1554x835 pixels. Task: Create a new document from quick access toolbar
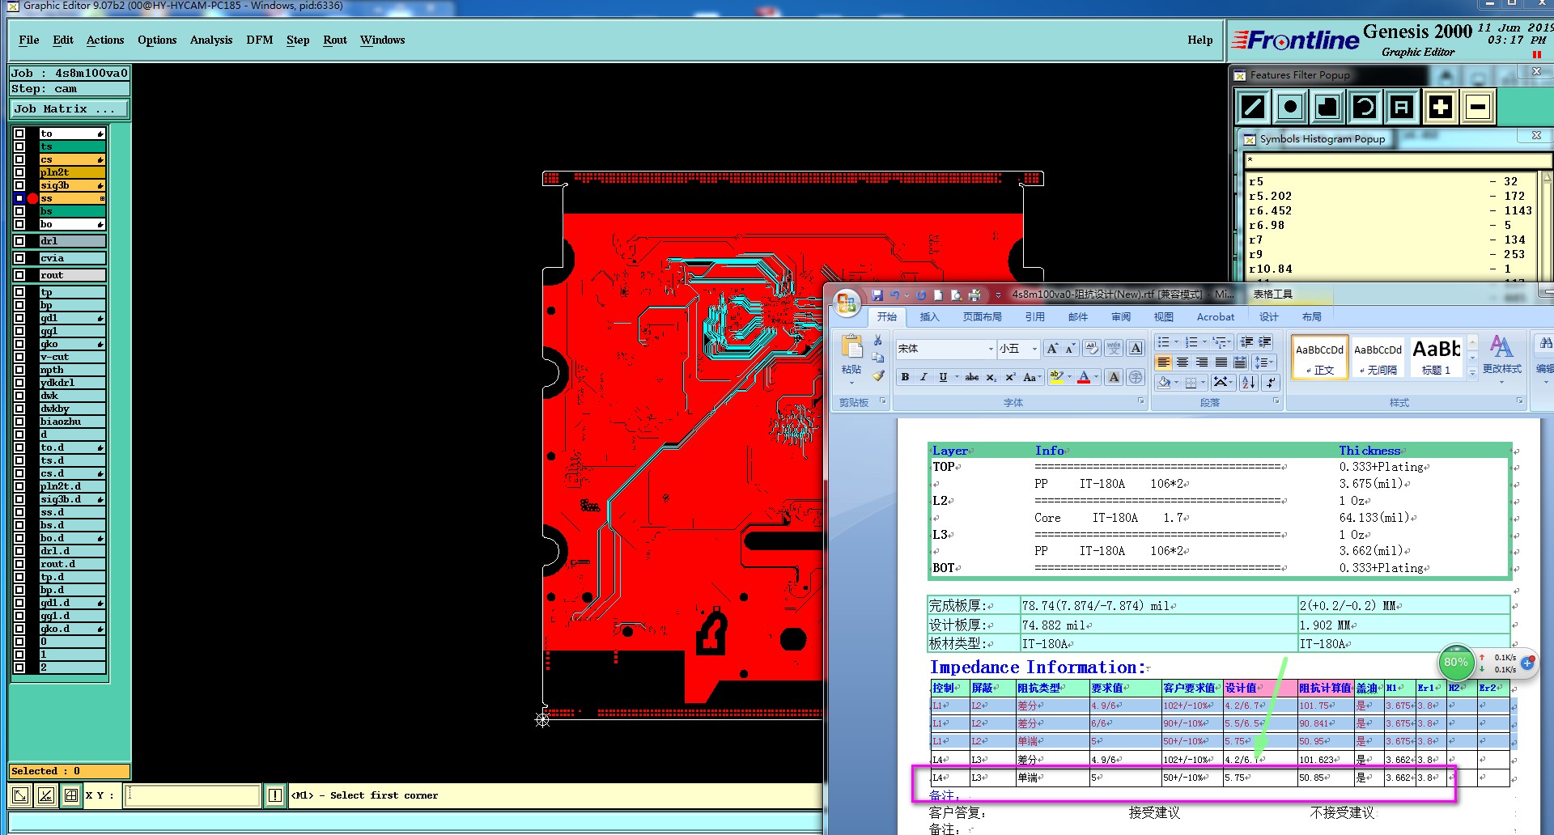(938, 295)
